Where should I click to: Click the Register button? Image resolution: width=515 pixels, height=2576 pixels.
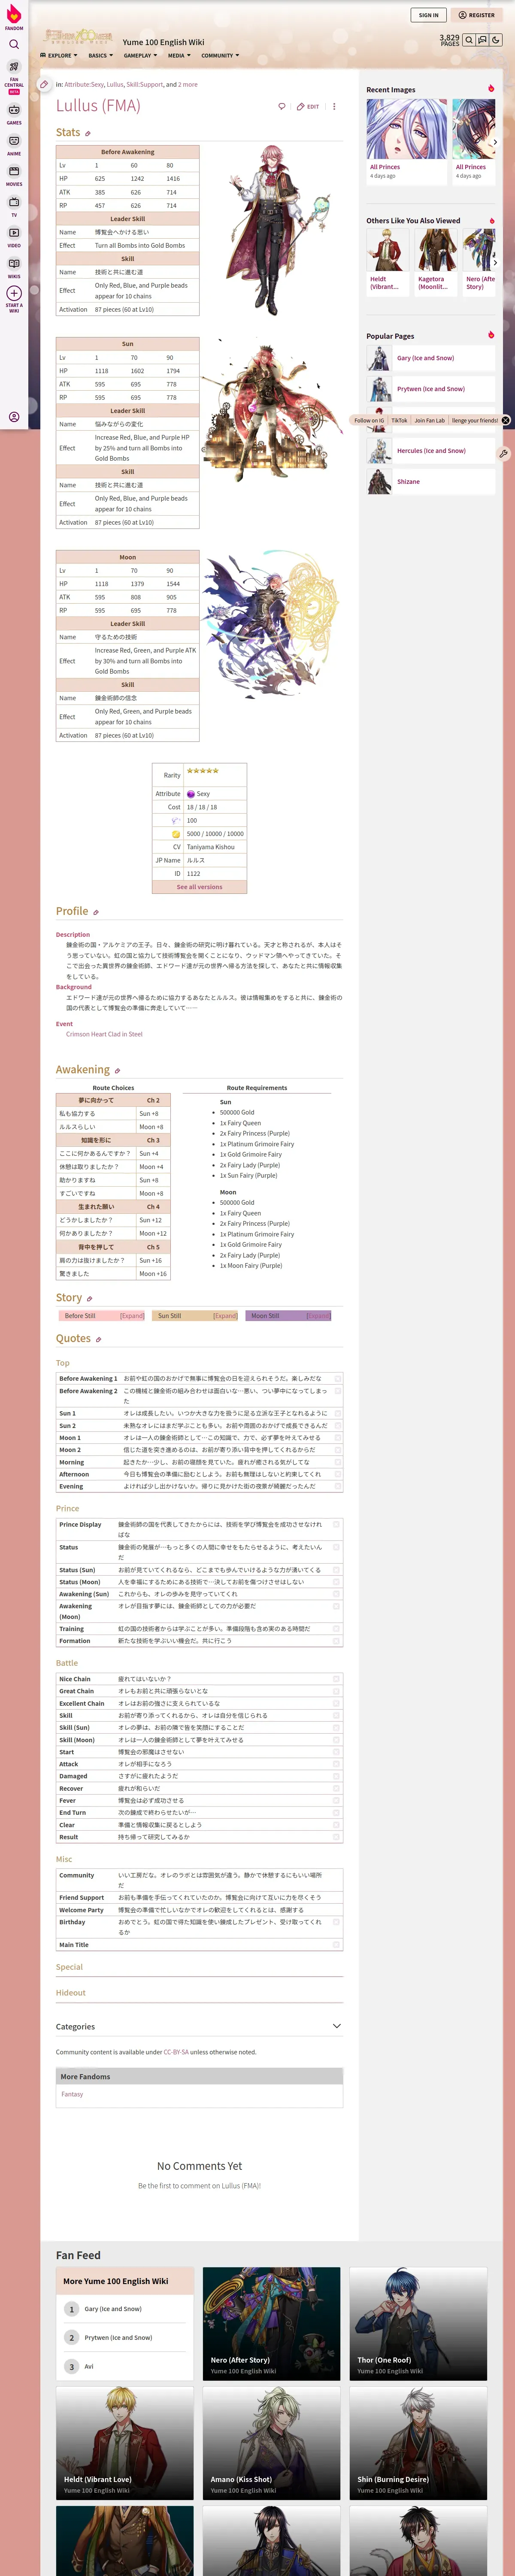tap(477, 15)
